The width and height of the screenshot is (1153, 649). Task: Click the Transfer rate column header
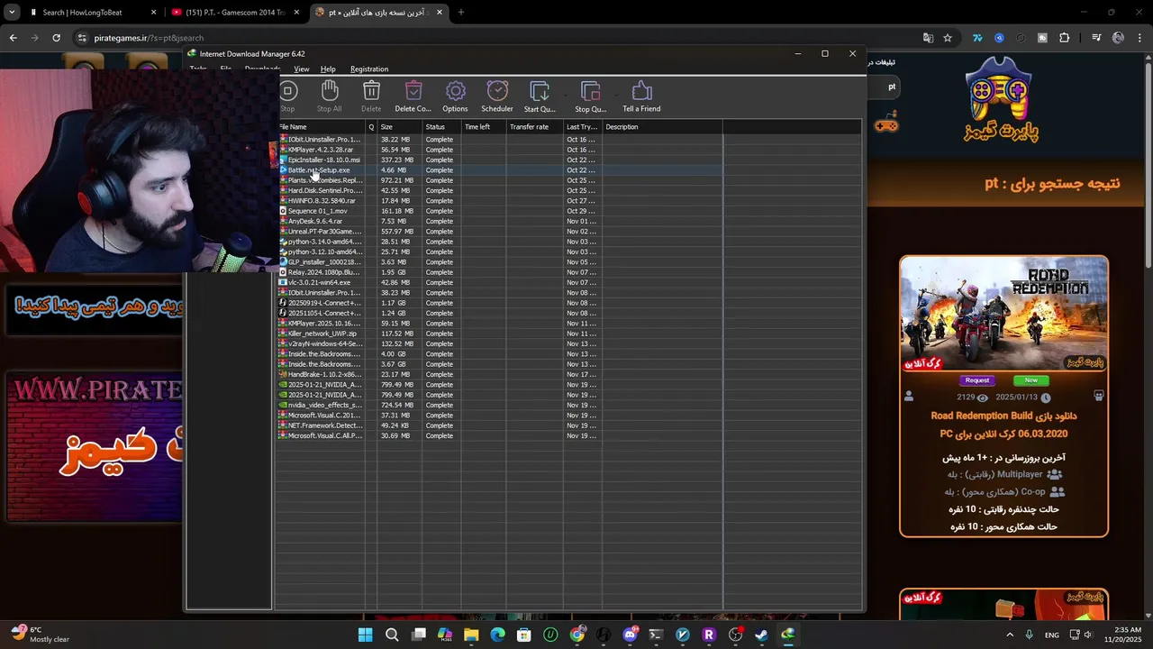[x=535, y=127]
